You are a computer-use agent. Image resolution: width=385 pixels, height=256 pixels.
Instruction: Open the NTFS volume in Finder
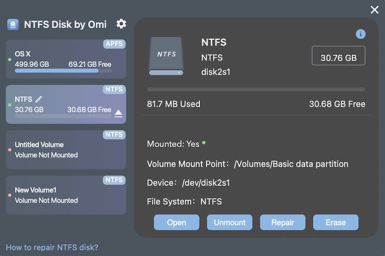177,222
